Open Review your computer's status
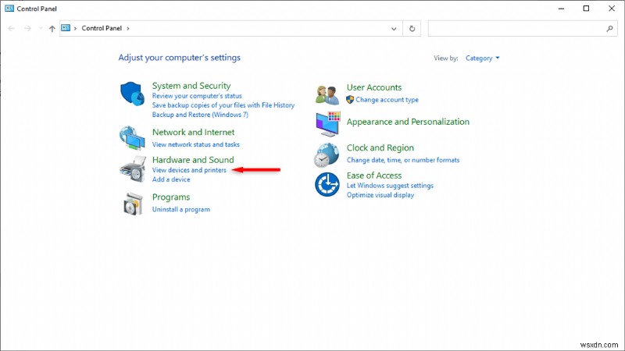This screenshot has width=625, height=351. coord(197,96)
